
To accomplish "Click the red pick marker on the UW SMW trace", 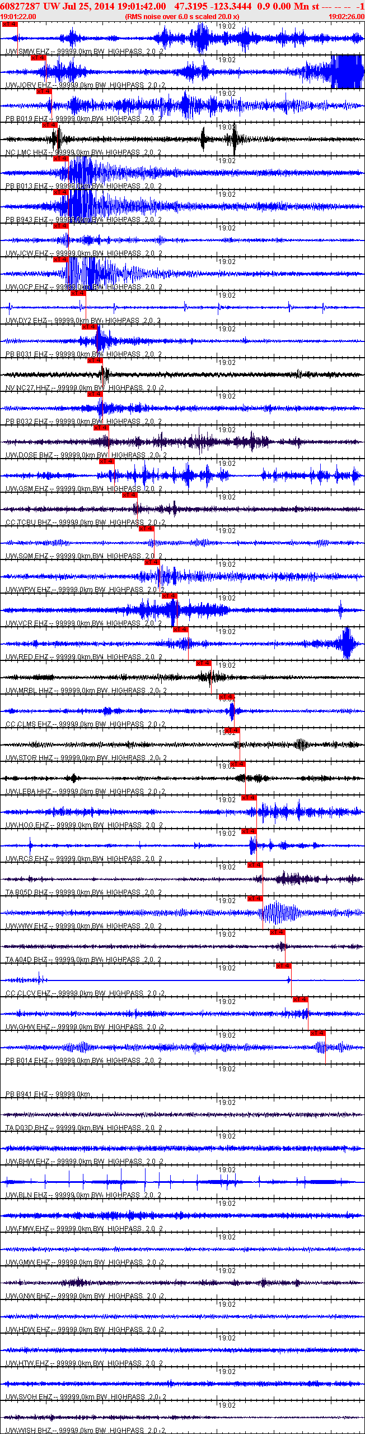I will (x=10, y=24).
